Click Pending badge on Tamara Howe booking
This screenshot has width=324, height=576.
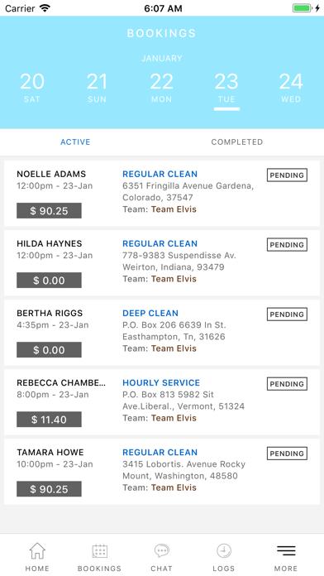pos(287,454)
